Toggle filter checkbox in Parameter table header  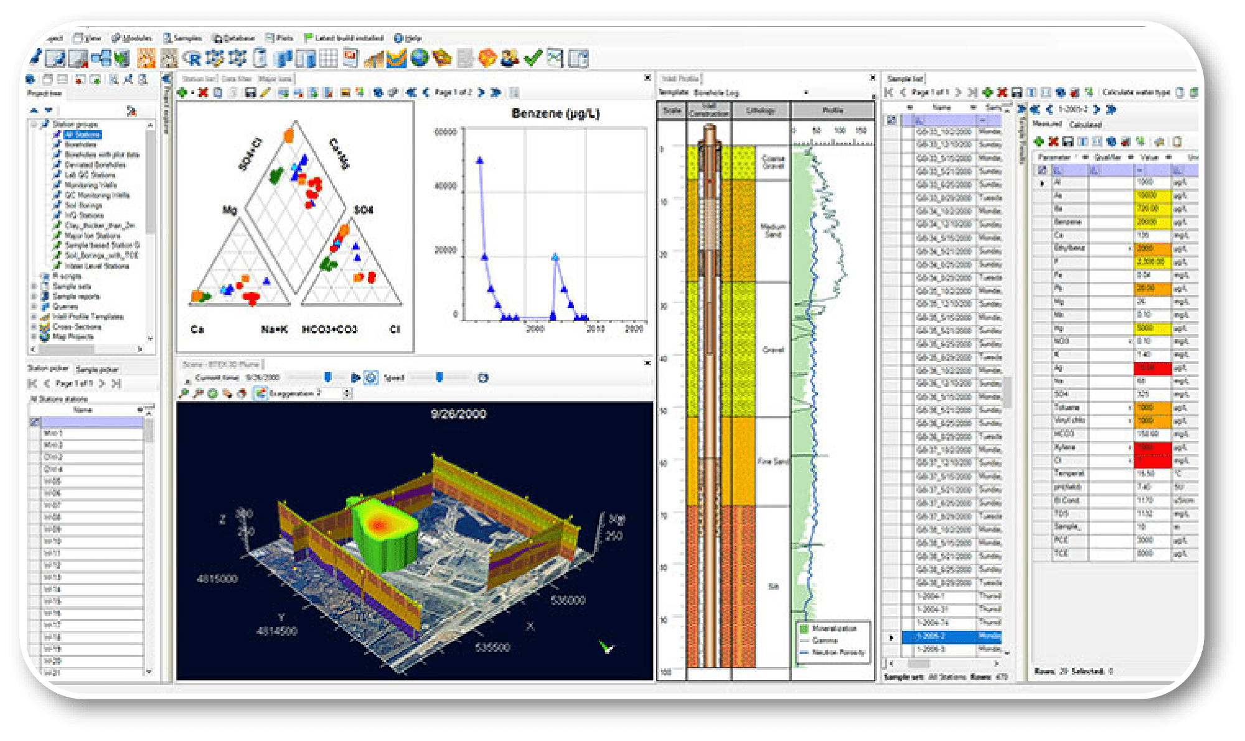(x=1041, y=170)
